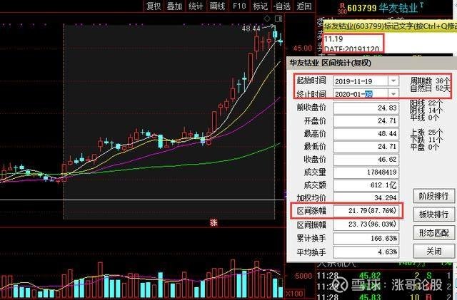
Task: Click the 48.44 high price label
Action: (x=251, y=29)
